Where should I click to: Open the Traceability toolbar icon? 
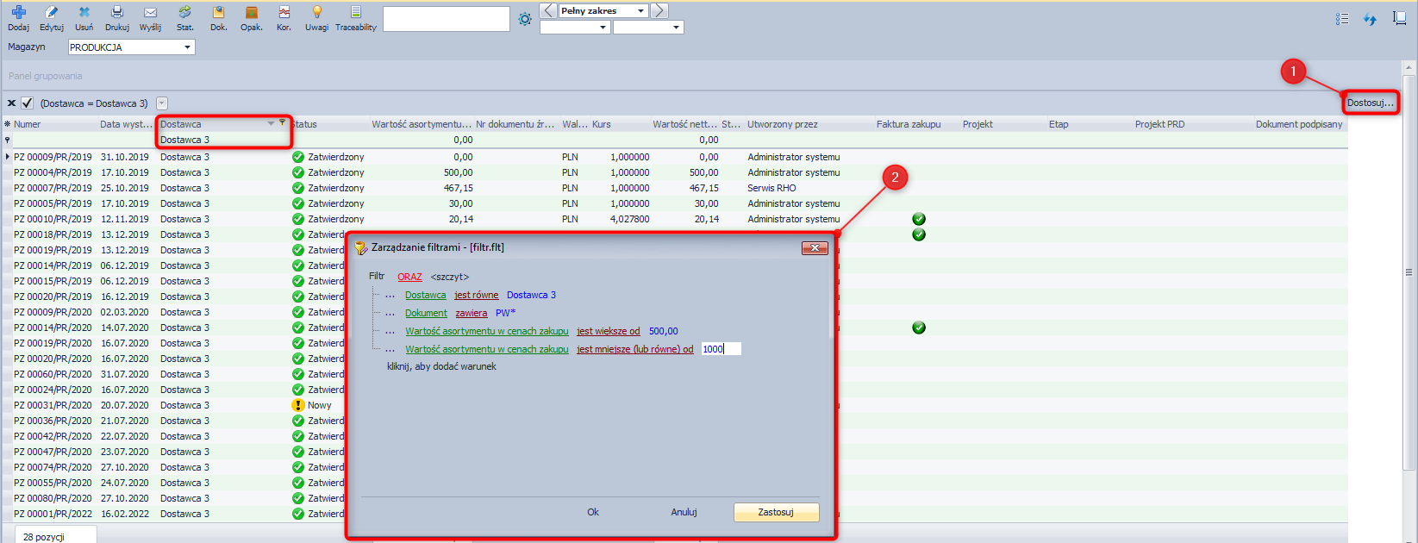[355, 13]
